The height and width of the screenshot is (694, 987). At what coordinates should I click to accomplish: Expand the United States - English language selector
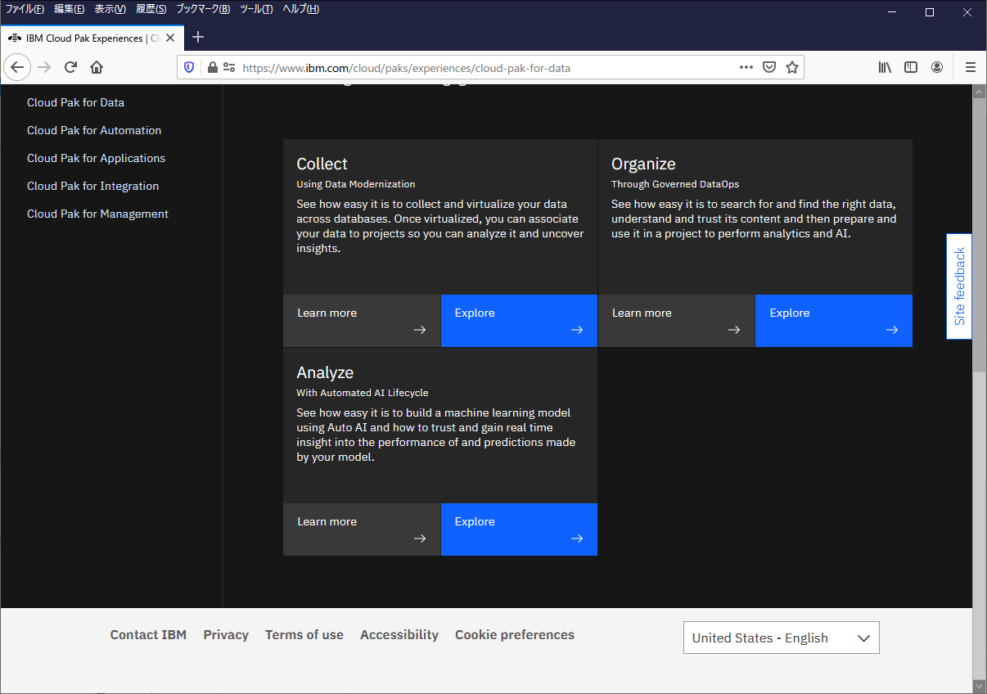click(781, 638)
